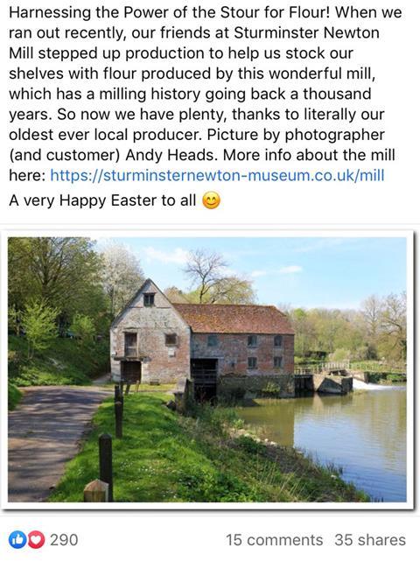420x561 pixels.
Task: Select the "A very Happy Easter to all" line
Action: [102, 200]
